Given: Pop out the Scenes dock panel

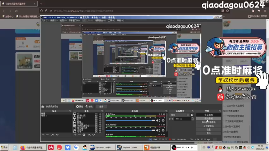Looking at the screenshot, I should [70, 111].
